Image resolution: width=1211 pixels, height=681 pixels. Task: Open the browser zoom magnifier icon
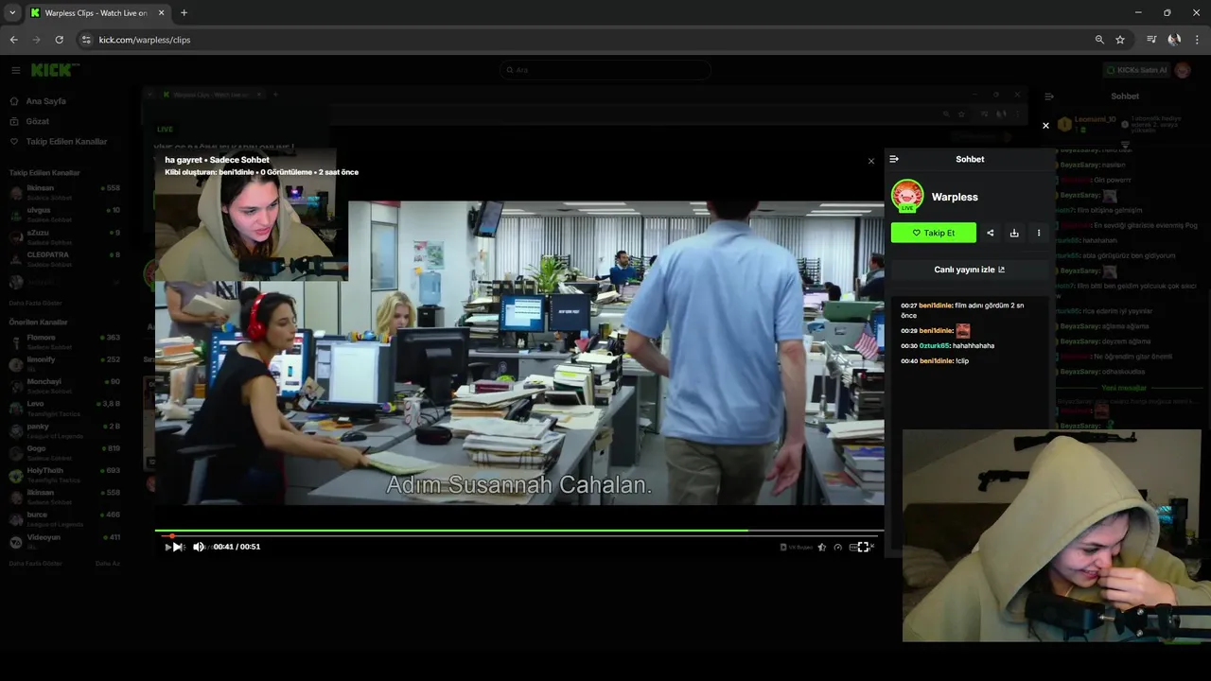tap(1099, 40)
